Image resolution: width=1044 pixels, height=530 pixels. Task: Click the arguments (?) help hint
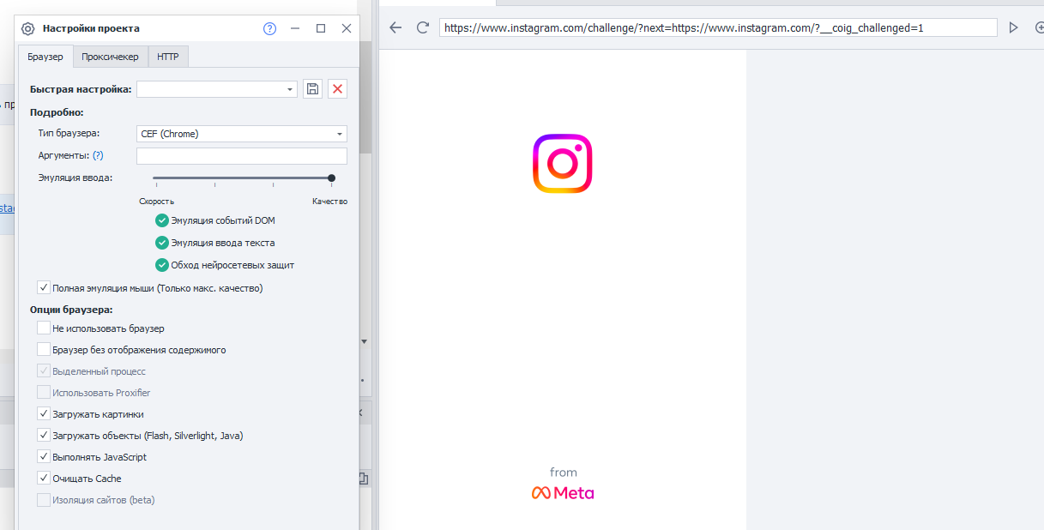point(98,155)
